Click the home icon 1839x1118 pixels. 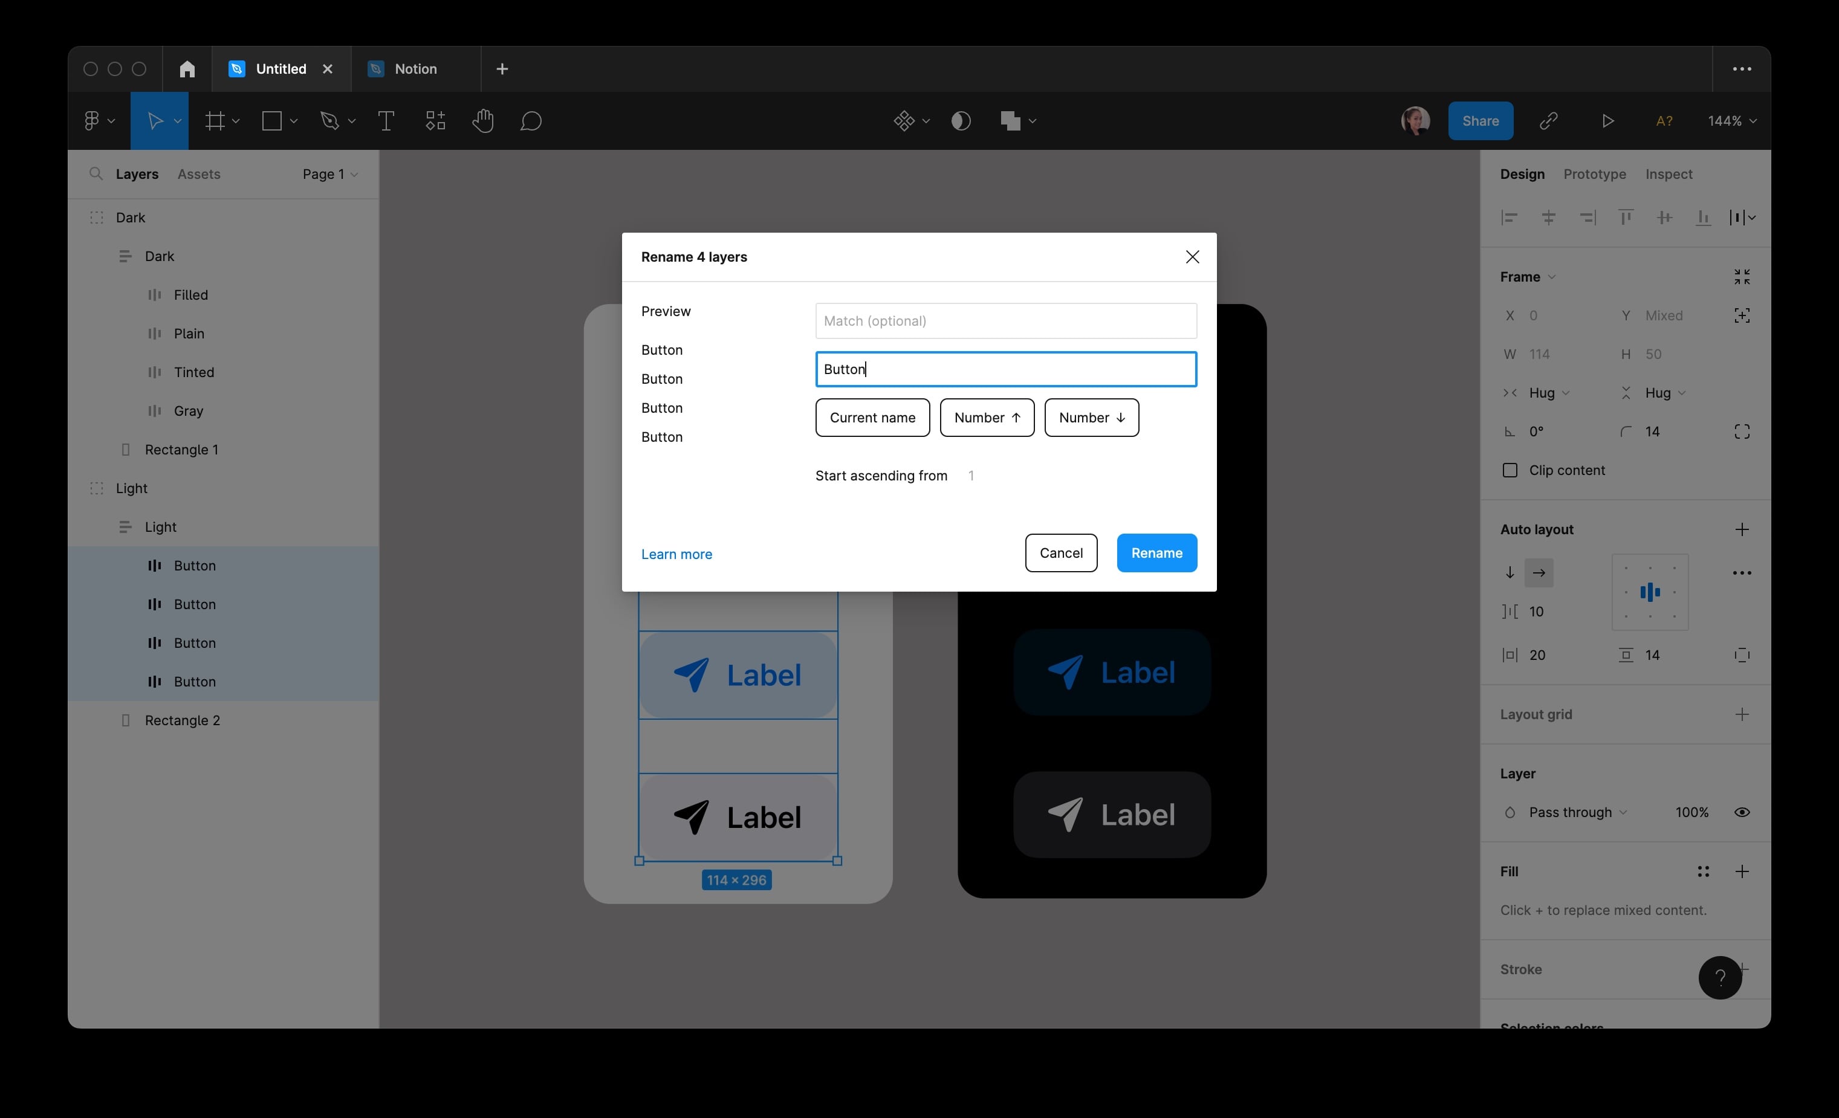(x=187, y=69)
